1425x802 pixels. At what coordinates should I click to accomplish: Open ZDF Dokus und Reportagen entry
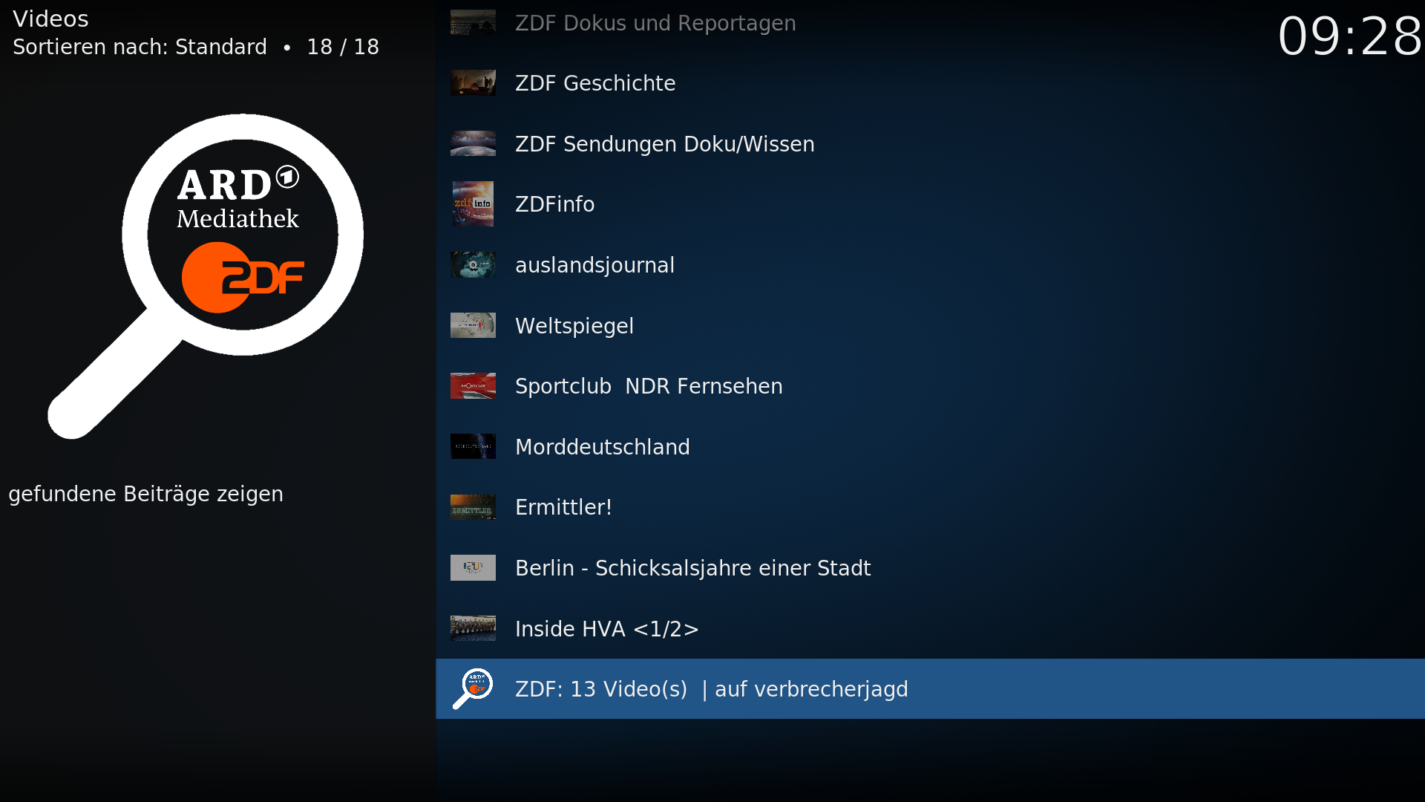(930, 23)
